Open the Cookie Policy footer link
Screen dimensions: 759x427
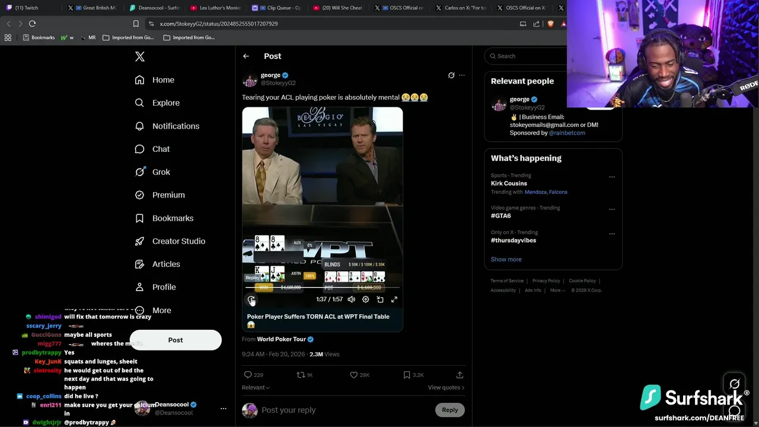(x=582, y=281)
